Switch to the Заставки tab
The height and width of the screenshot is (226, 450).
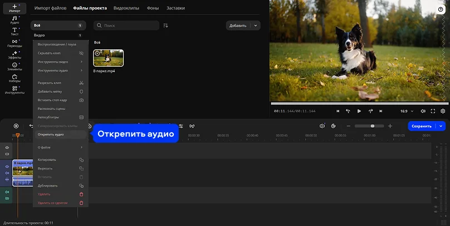(175, 8)
